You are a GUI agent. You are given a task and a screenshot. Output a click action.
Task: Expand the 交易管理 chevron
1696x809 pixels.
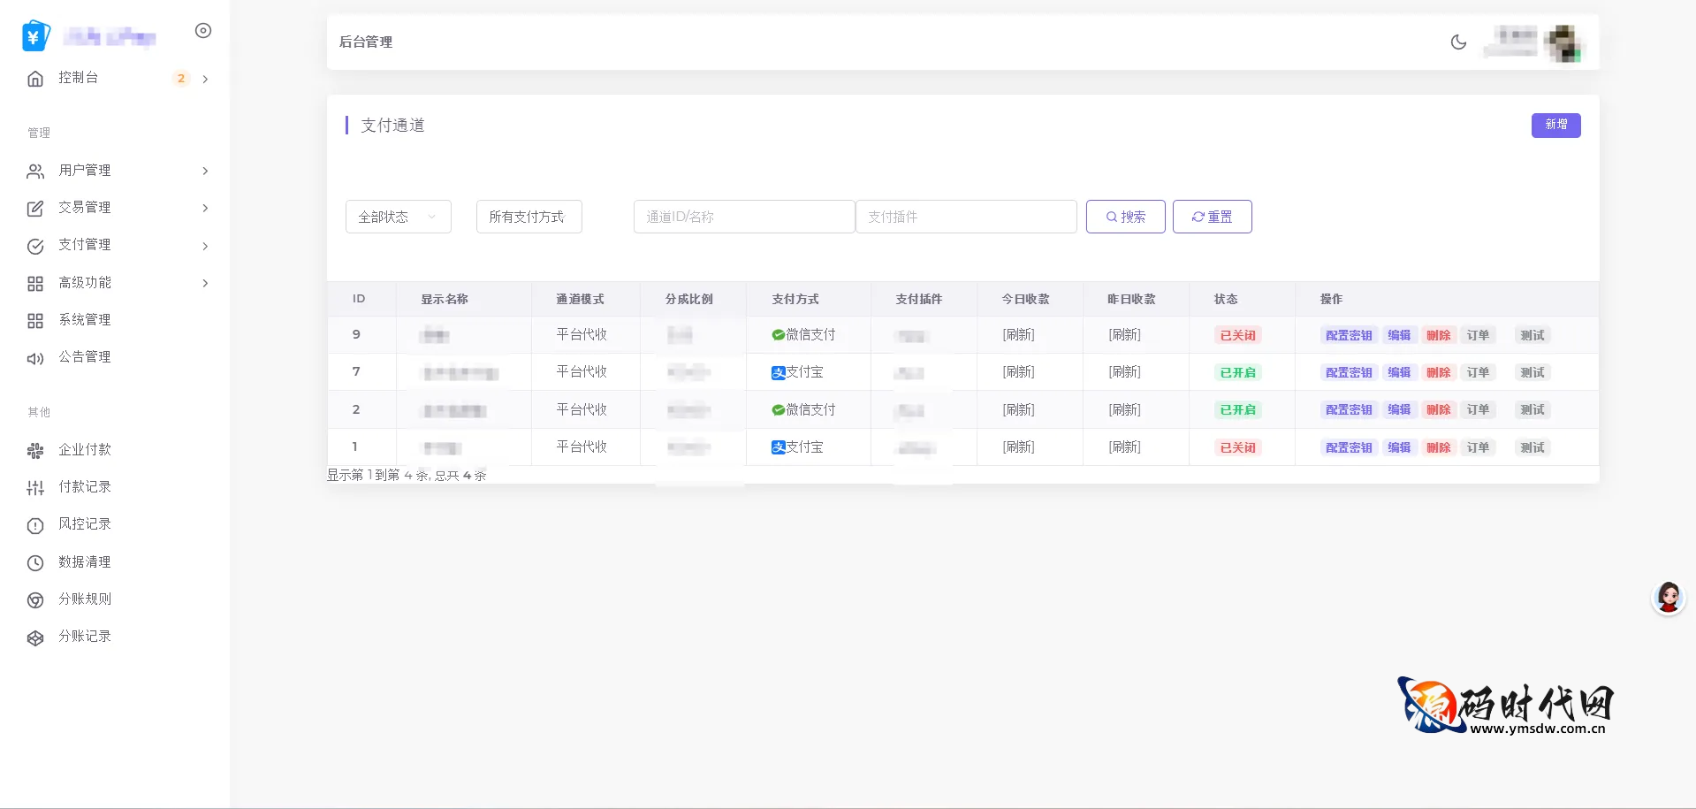click(205, 209)
